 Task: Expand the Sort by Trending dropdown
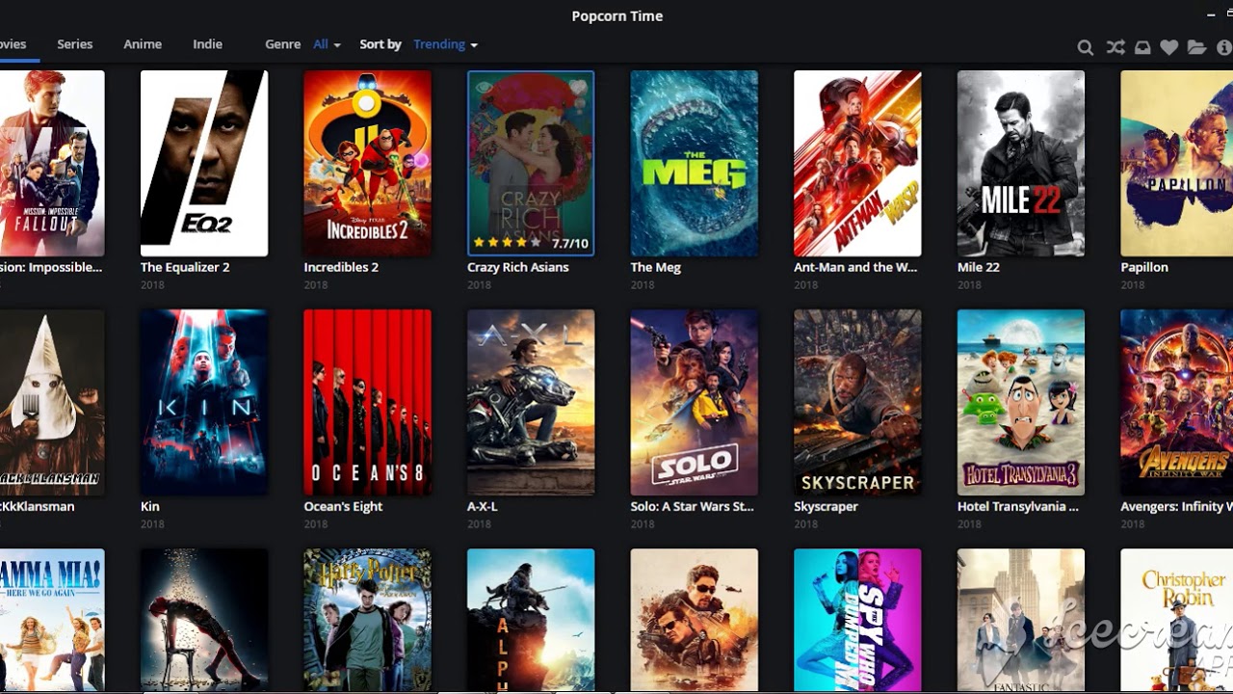445,44
